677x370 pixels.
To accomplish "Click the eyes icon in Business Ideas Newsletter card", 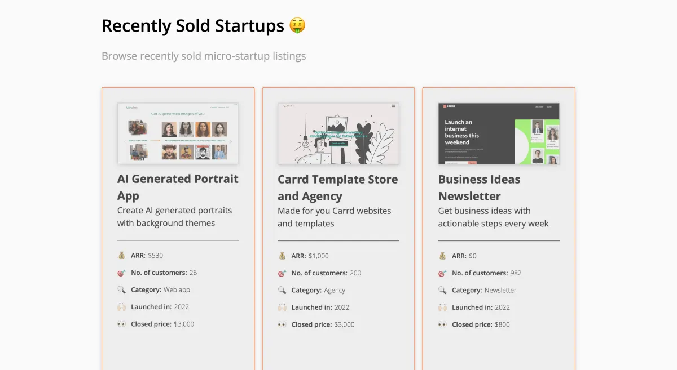I will click(442, 324).
